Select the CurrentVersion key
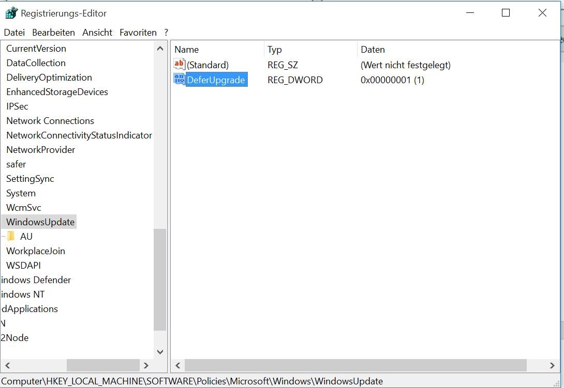The image size is (564, 388). coord(36,49)
